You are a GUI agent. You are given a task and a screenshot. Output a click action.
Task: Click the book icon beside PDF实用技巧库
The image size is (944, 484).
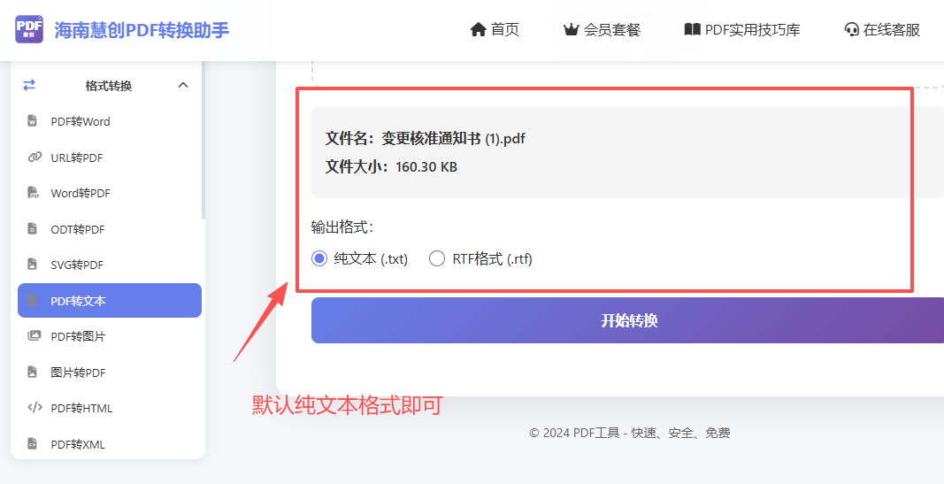pos(693,29)
